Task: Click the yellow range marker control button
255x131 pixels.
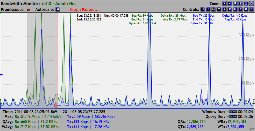Action: coord(213,10)
